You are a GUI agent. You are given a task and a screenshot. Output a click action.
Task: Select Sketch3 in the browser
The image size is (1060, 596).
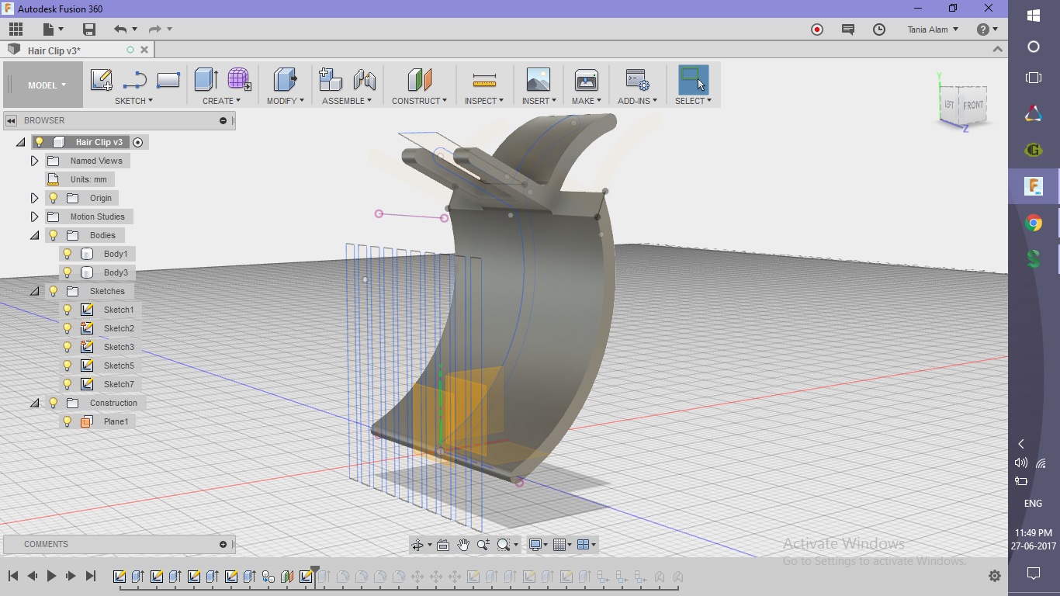[x=119, y=347]
